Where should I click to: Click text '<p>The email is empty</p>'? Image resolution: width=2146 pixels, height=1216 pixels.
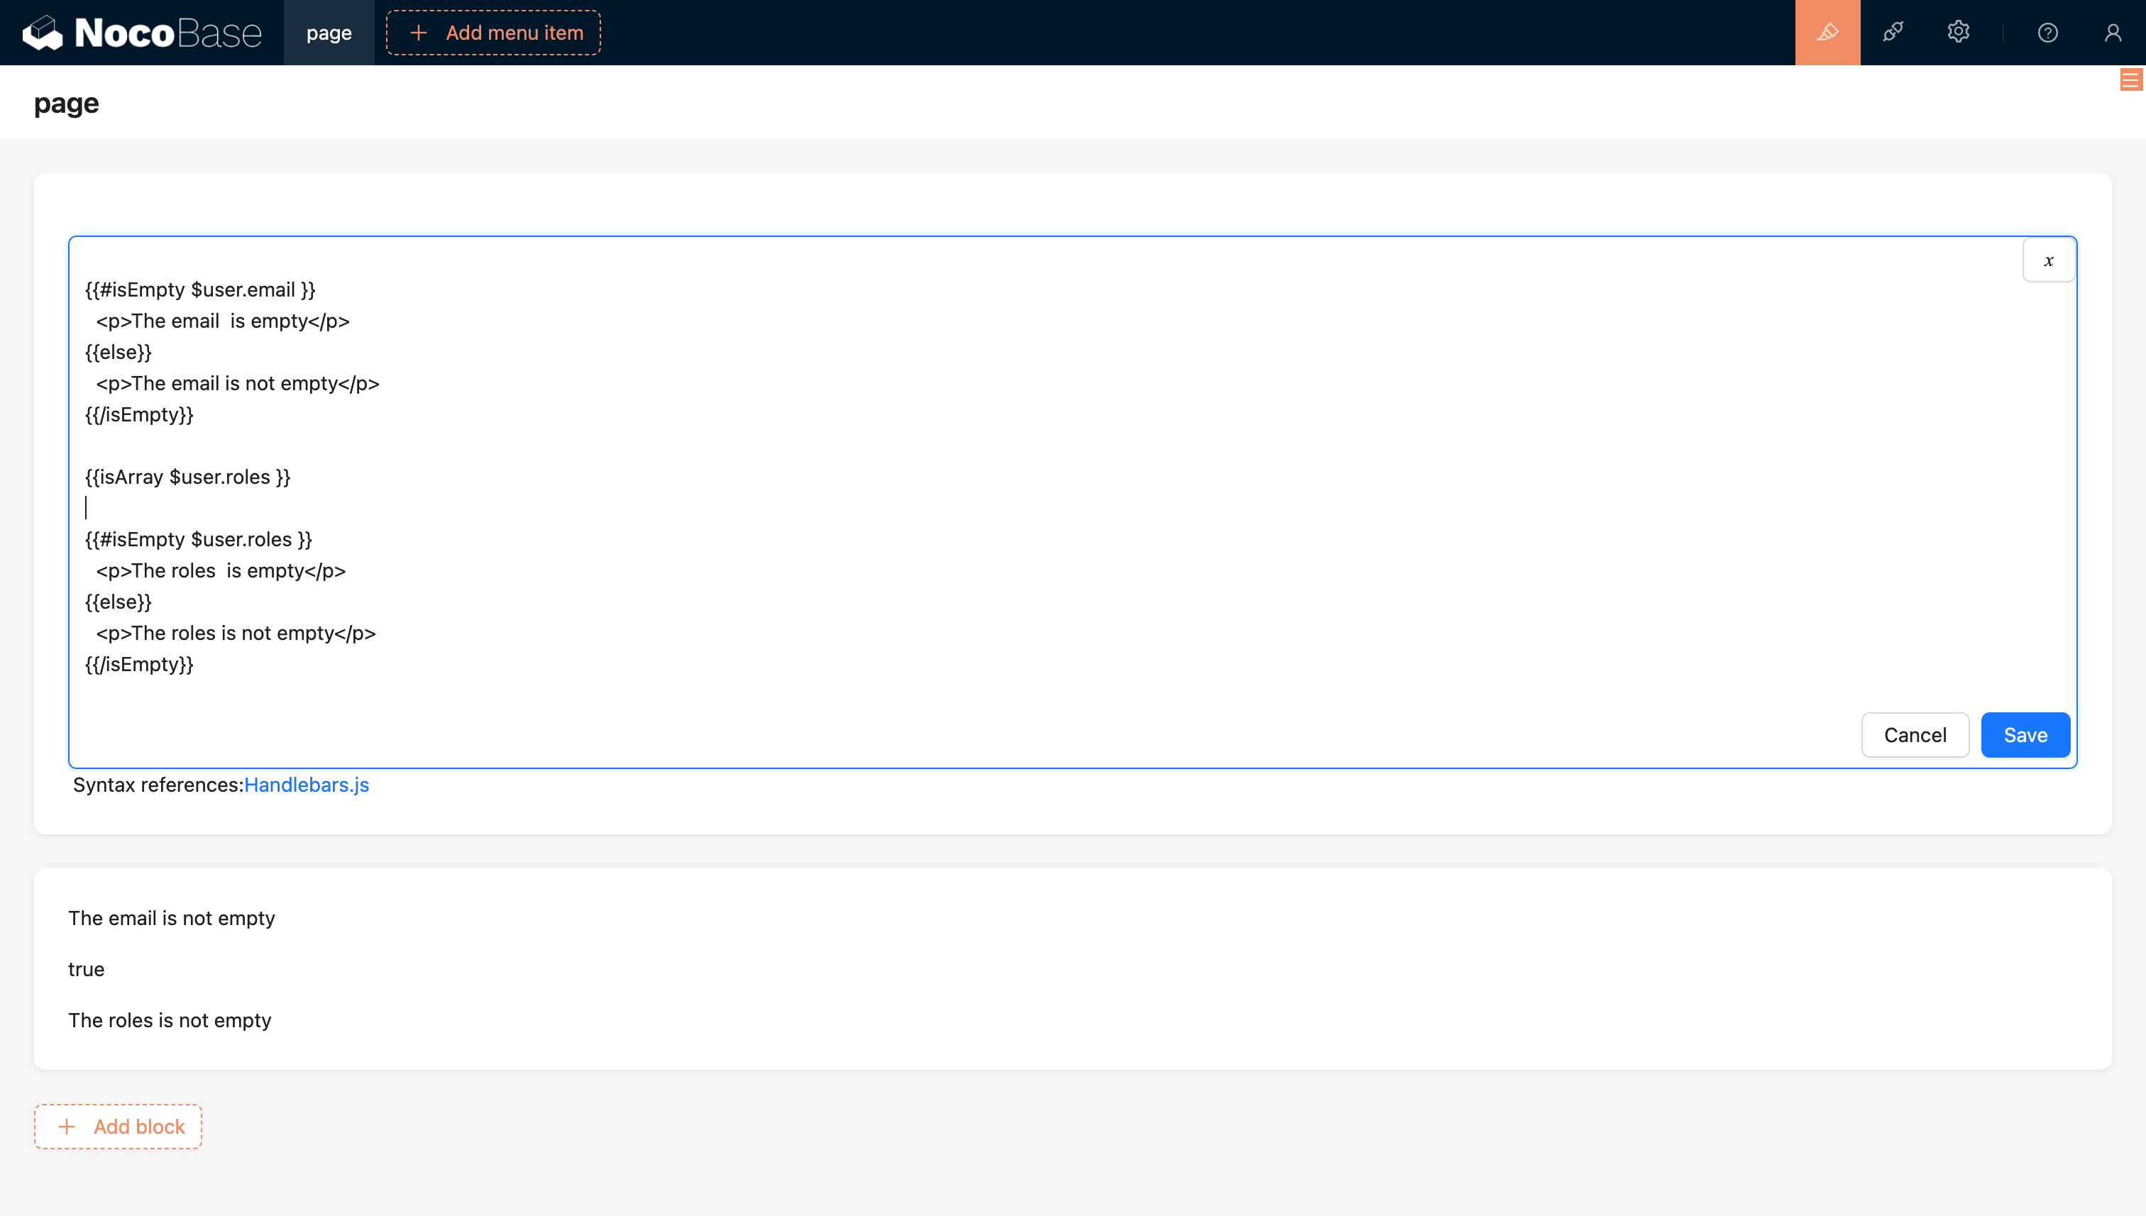pos(222,321)
